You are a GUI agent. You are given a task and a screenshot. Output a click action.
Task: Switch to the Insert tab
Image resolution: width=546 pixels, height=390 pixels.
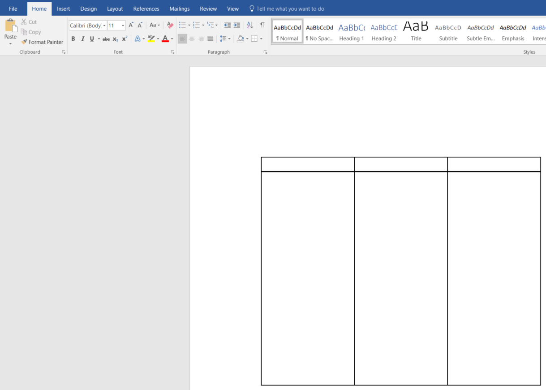(x=63, y=9)
